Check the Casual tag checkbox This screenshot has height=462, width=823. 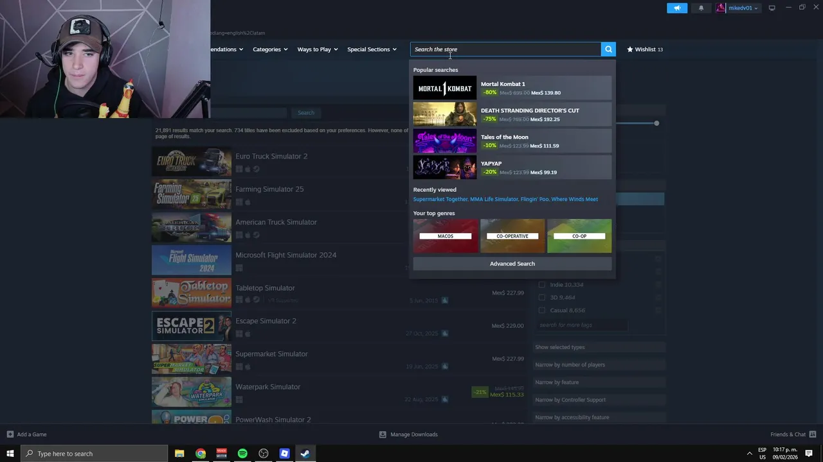click(542, 311)
